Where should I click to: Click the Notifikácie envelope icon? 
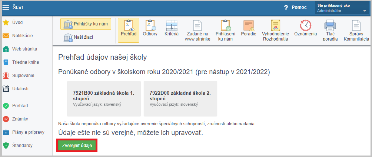pos(6,36)
